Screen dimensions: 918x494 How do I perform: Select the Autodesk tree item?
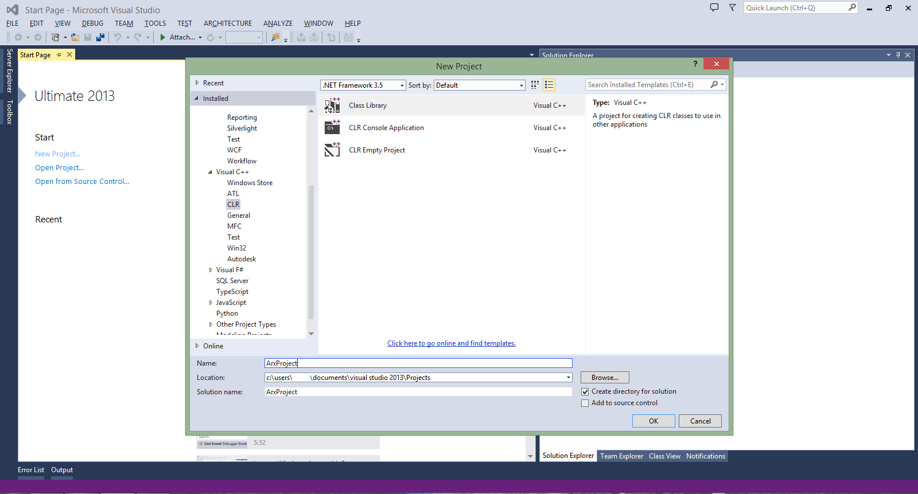[242, 259]
